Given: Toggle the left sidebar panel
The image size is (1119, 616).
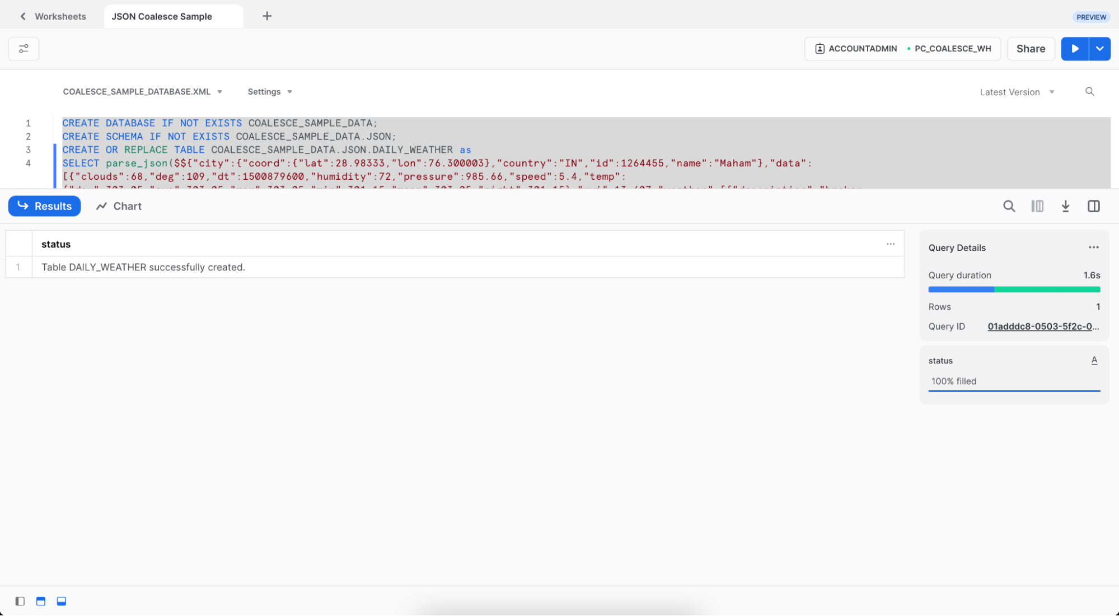Looking at the screenshot, I should tap(20, 601).
